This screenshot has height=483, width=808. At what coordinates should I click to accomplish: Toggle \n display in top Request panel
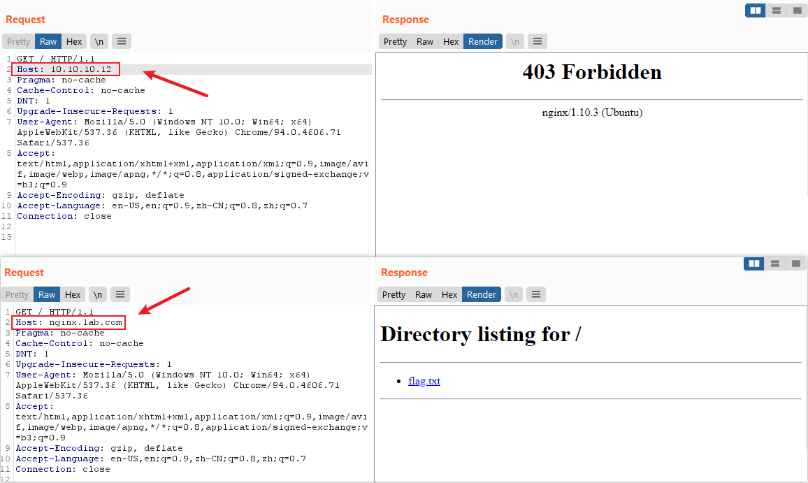coord(99,41)
